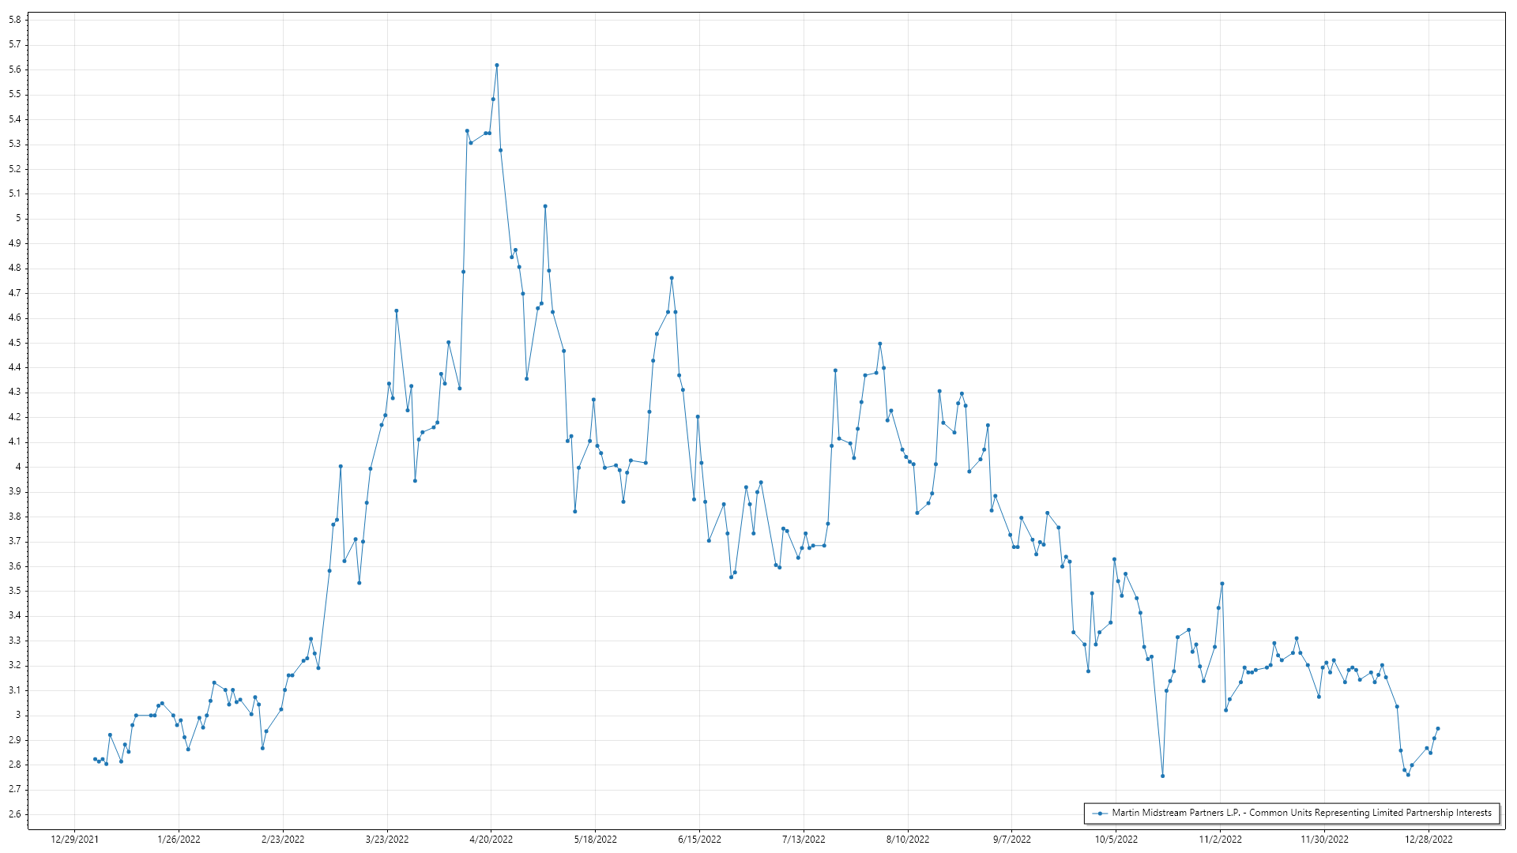Image resolution: width=1517 pixels, height=853 pixels.
Task: Click the 8/10/2022 x-axis date label
Action: pyautogui.click(x=907, y=839)
